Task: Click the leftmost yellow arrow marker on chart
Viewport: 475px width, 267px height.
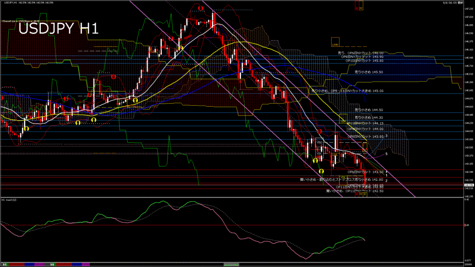Action: click(x=27, y=128)
